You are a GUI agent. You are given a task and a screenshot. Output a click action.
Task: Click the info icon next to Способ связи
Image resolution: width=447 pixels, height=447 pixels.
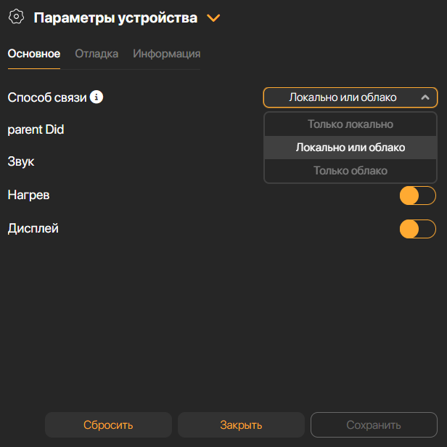click(97, 97)
